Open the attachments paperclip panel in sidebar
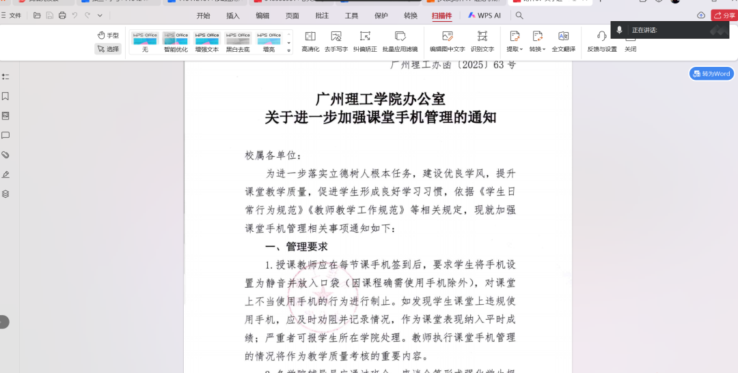This screenshot has width=738, height=373. (x=5, y=155)
